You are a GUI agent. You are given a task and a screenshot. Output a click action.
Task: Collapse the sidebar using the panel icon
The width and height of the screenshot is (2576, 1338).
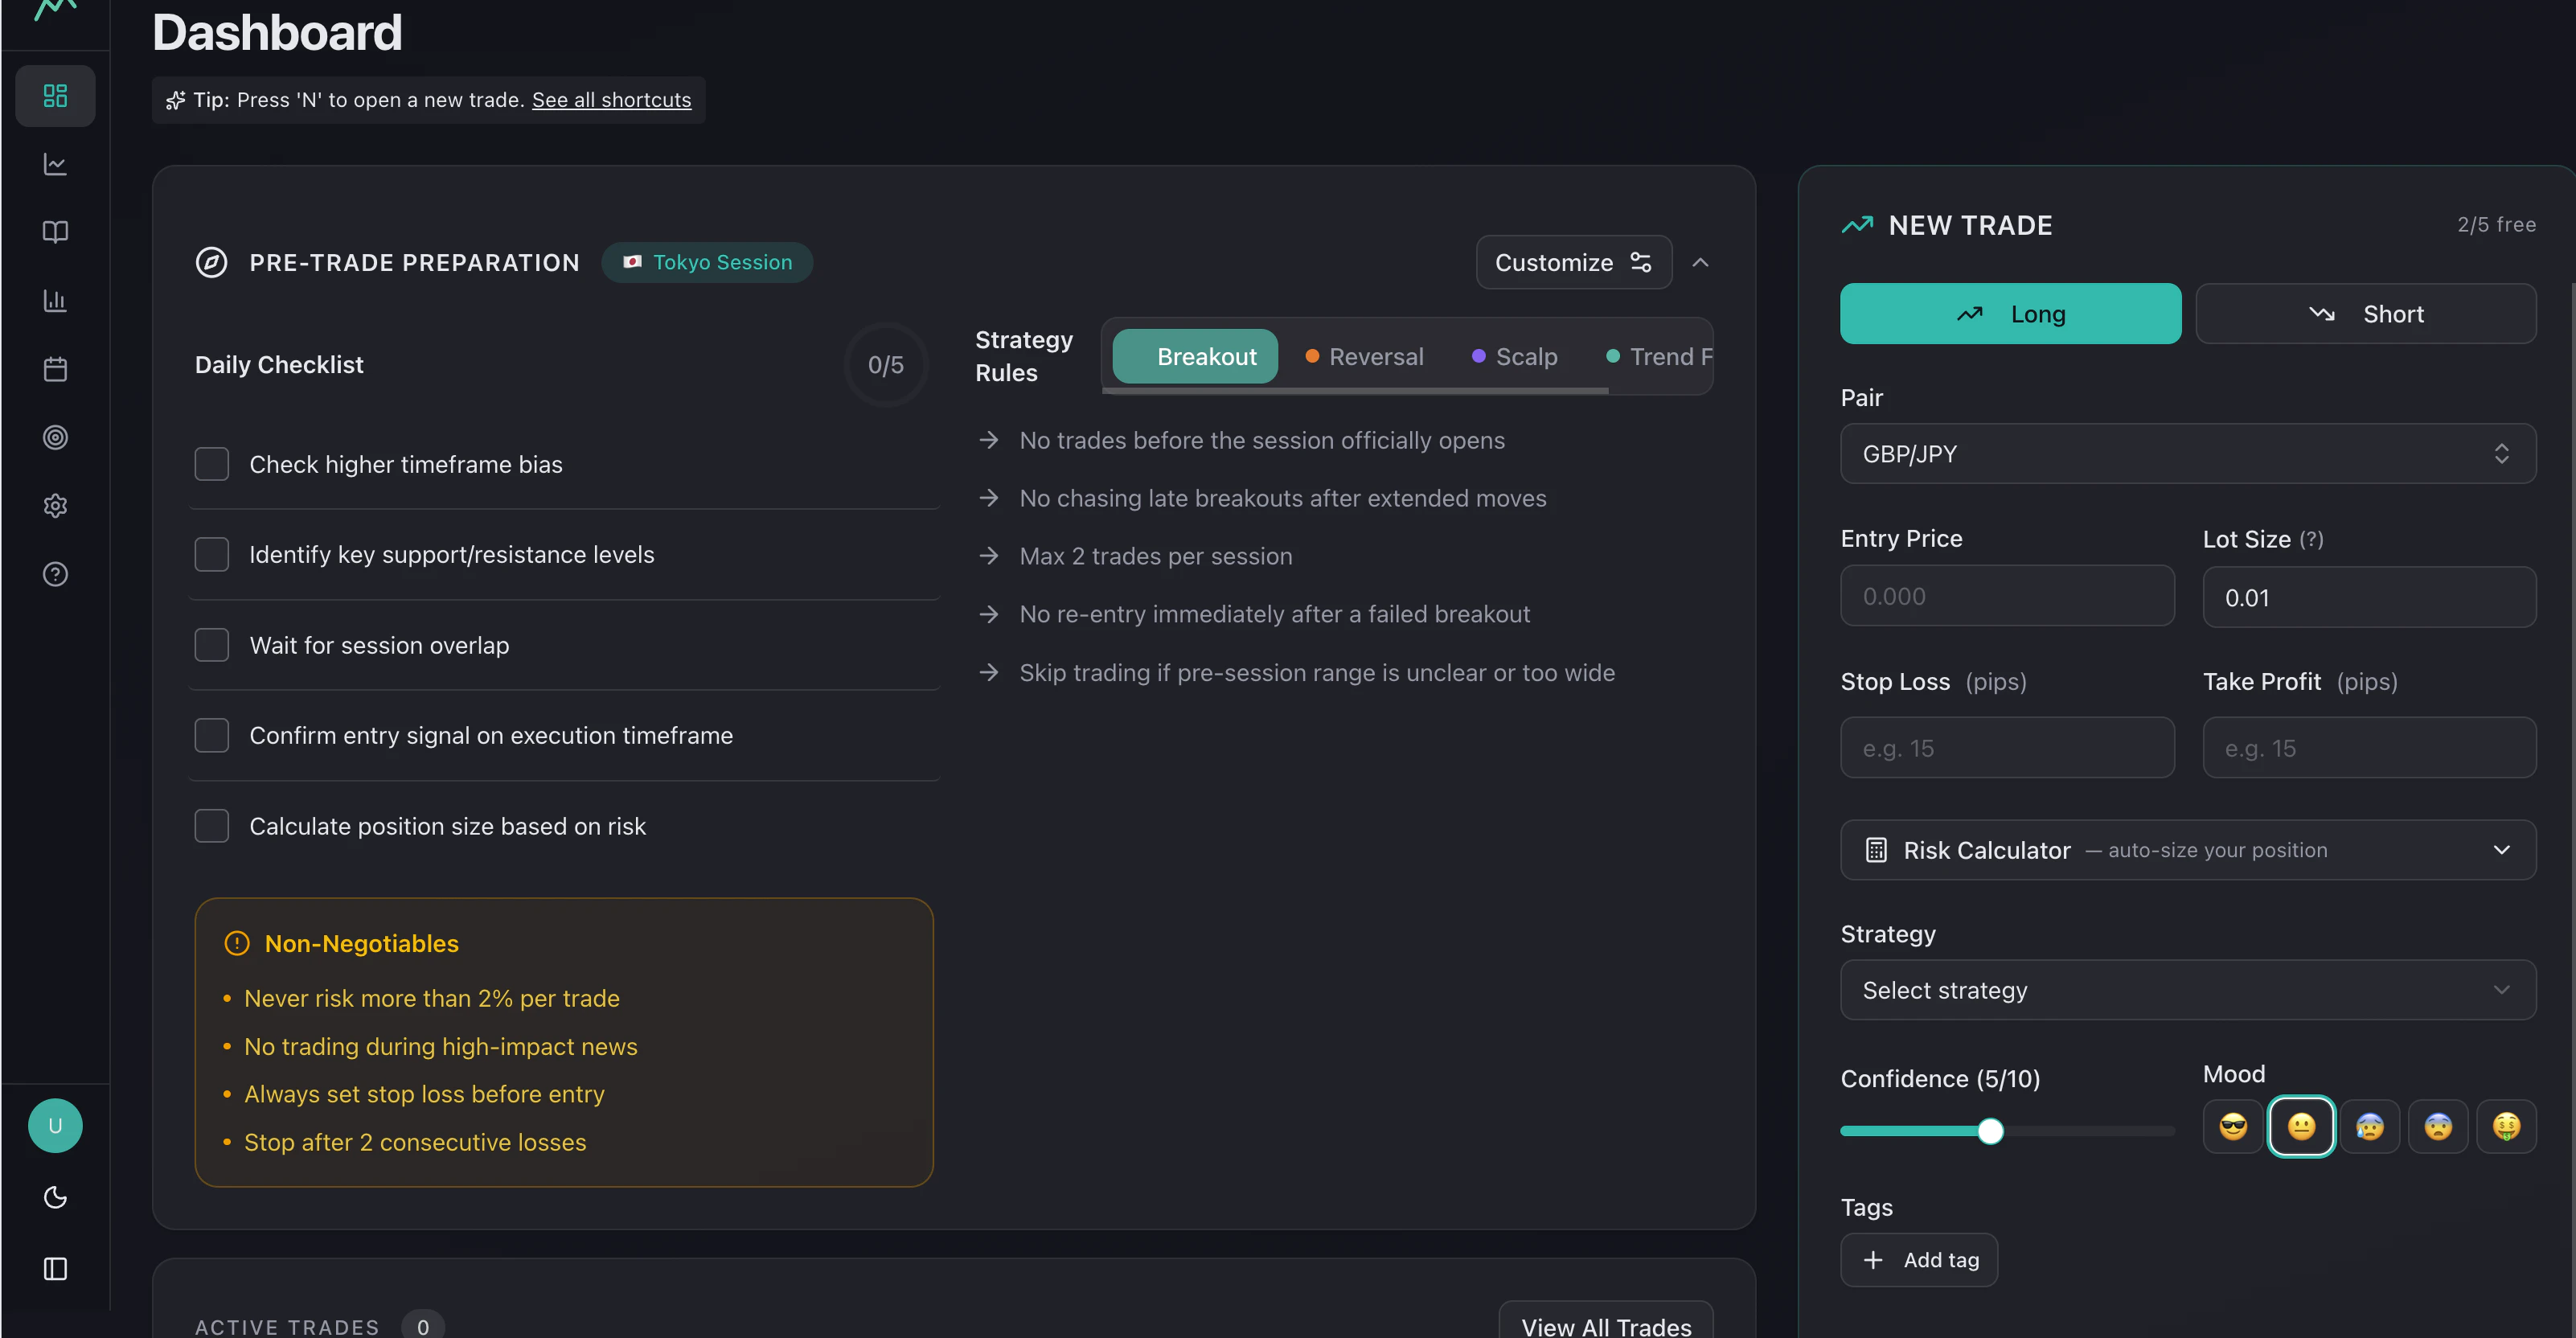tap(55, 1268)
